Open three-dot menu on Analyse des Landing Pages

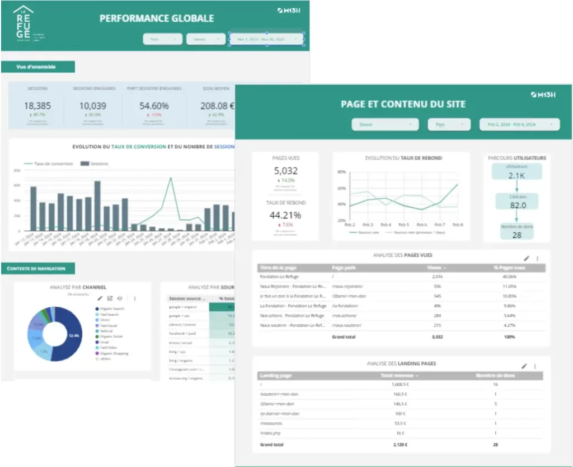click(x=536, y=366)
